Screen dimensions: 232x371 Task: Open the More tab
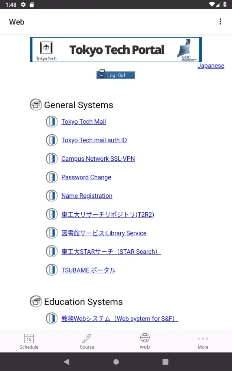(203, 341)
